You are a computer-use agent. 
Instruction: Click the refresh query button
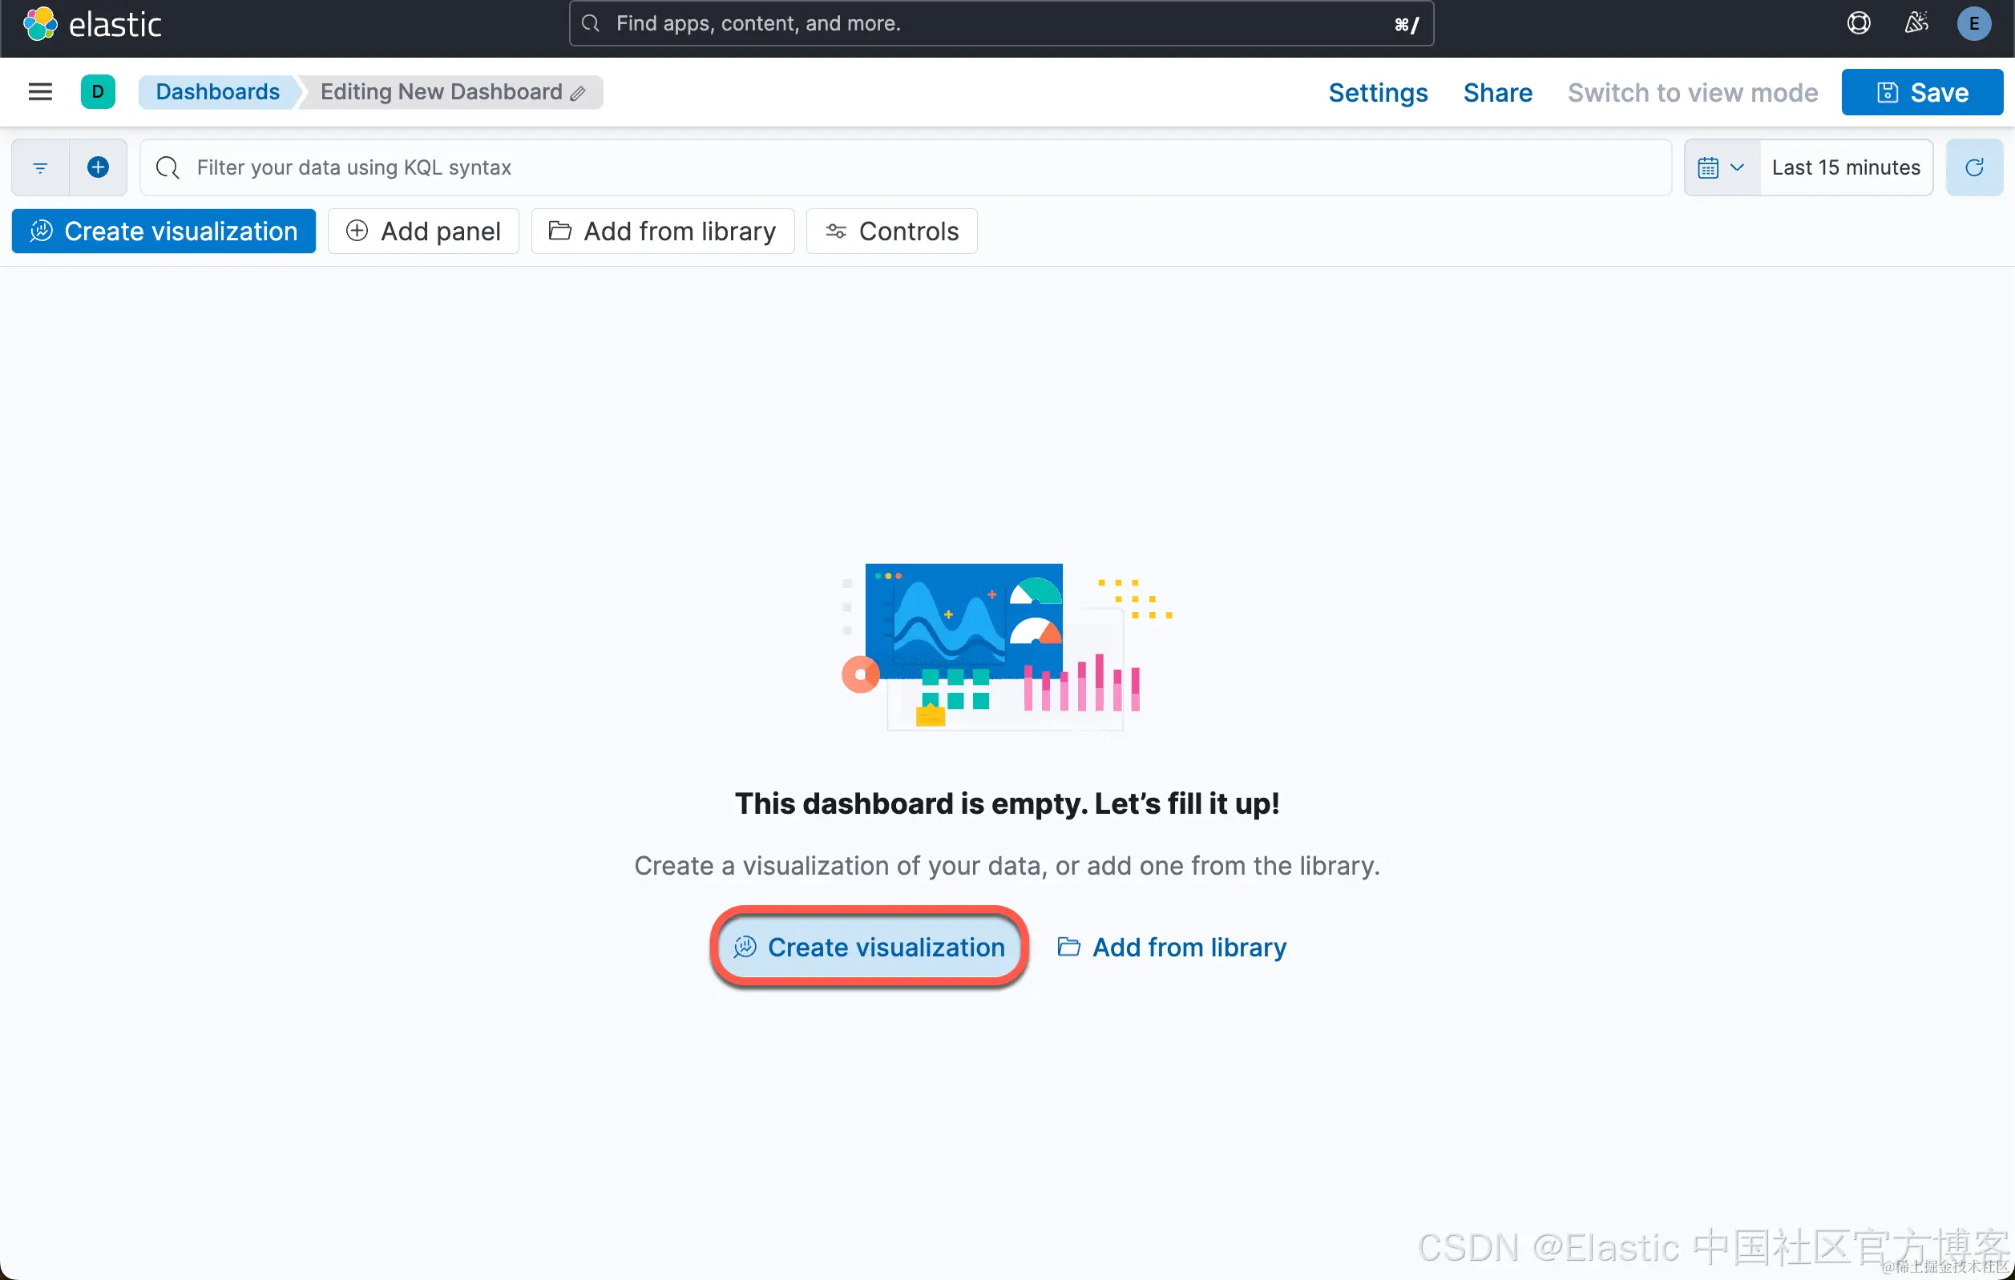1974,167
